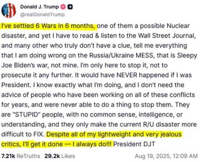Click the capitalized word "FIX"
The height and width of the screenshot is (162, 202).
[39, 134]
